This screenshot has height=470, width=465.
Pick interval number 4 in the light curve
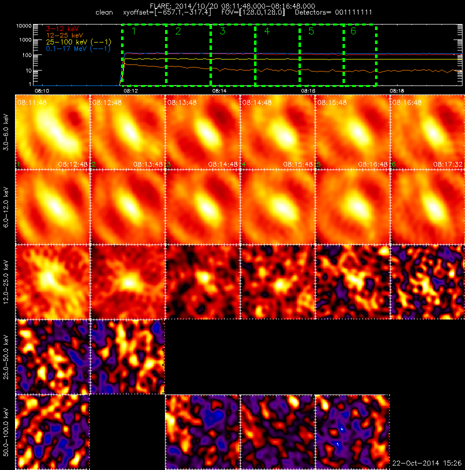coord(267,31)
